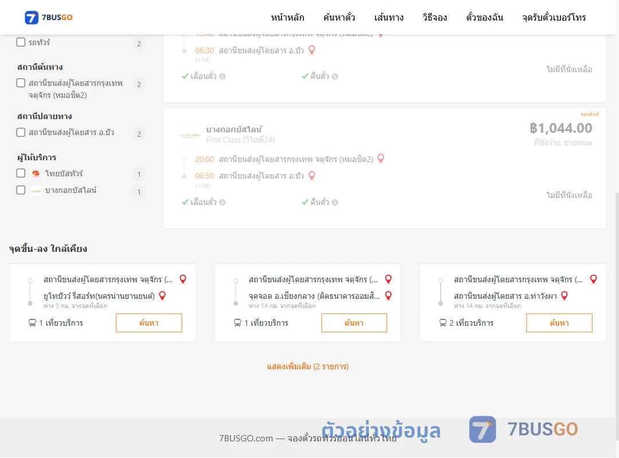Click บางกอกบัสไลน์ logo in the trip card

(x=190, y=135)
